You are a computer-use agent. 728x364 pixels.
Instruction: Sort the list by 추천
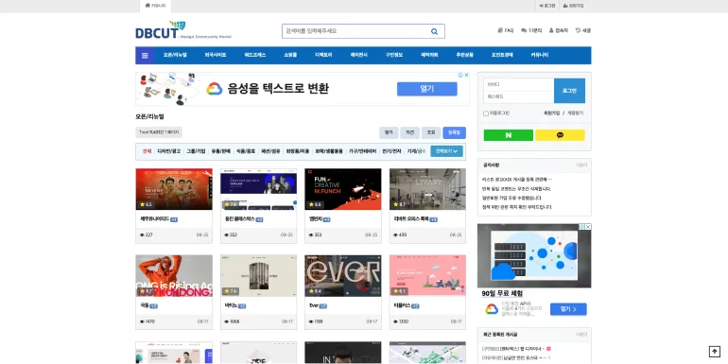click(x=410, y=132)
